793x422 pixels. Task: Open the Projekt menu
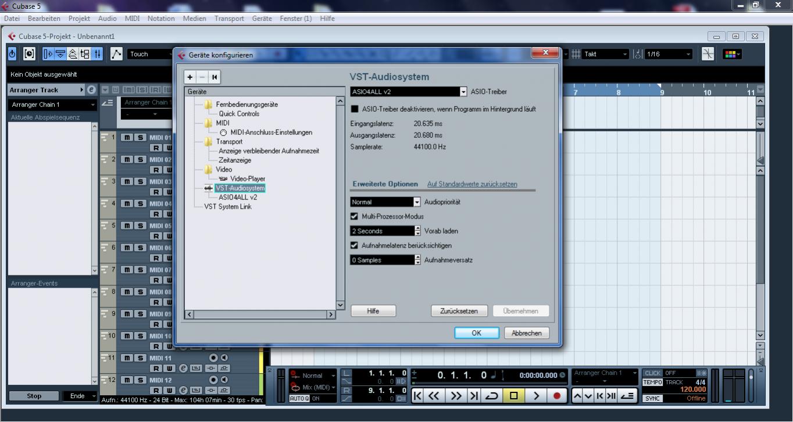(79, 18)
